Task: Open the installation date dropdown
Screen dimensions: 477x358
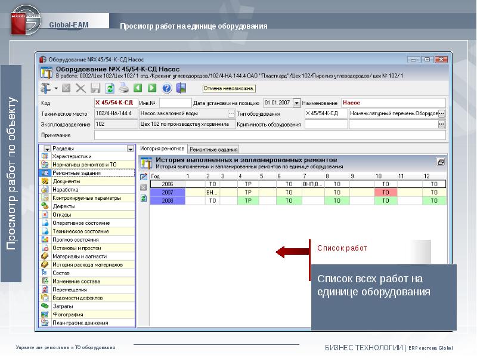Action: pos(297,103)
